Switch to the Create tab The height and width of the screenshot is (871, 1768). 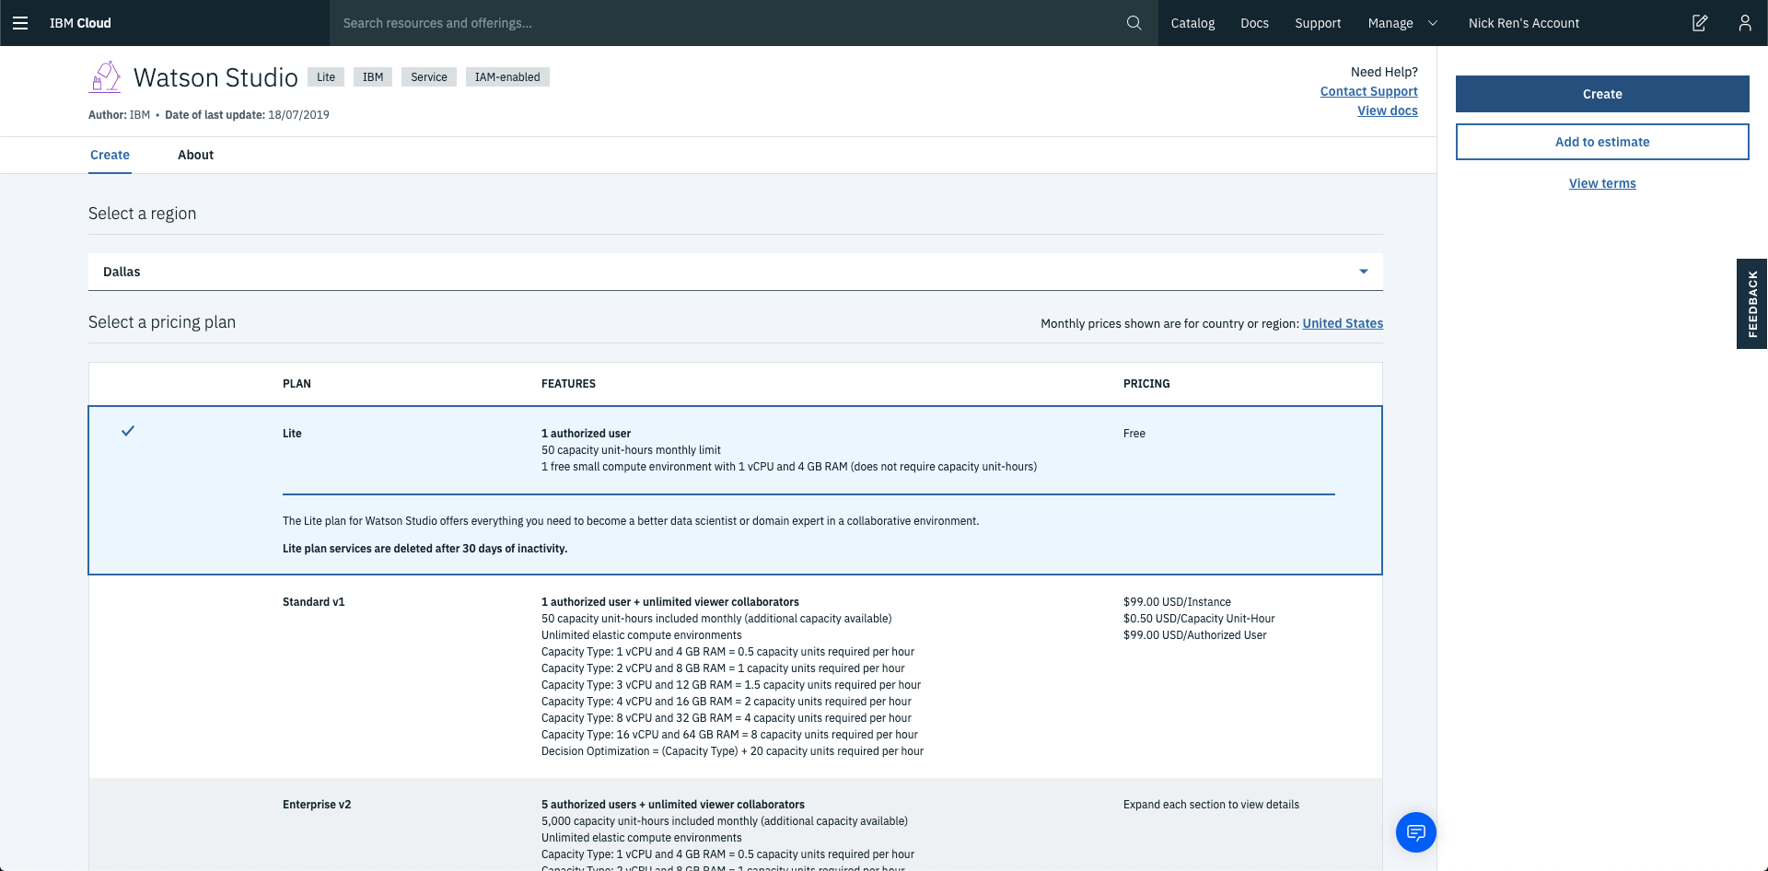tap(110, 155)
